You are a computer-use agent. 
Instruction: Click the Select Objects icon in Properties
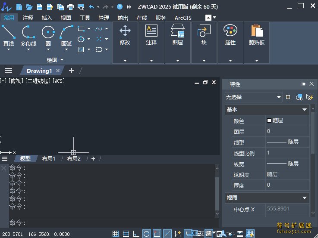click(299, 97)
